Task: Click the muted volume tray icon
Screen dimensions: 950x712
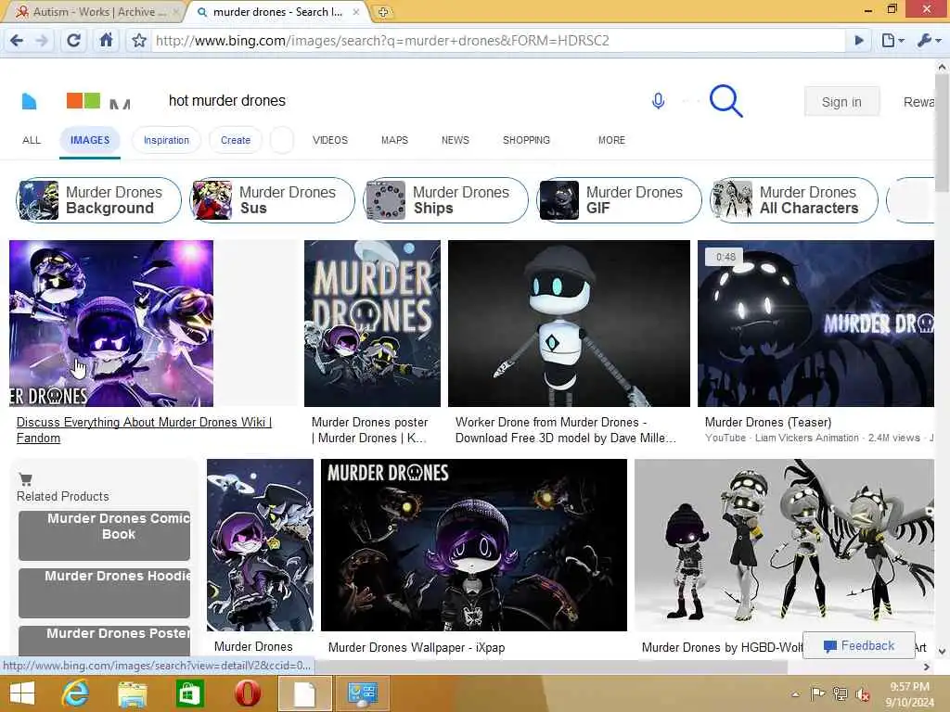Action: click(863, 693)
